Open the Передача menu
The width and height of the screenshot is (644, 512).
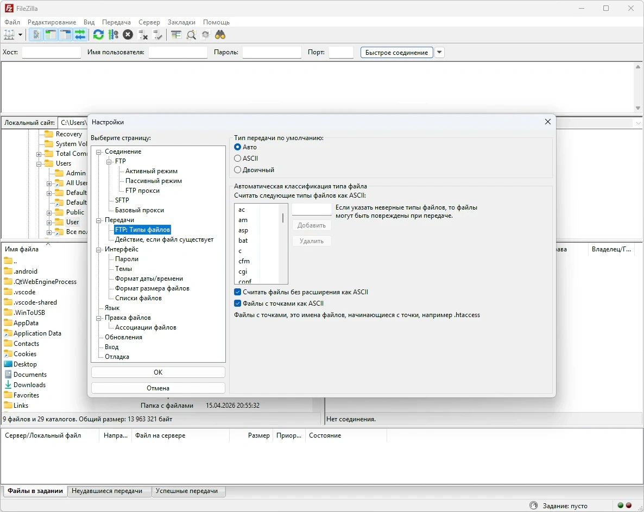117,22
